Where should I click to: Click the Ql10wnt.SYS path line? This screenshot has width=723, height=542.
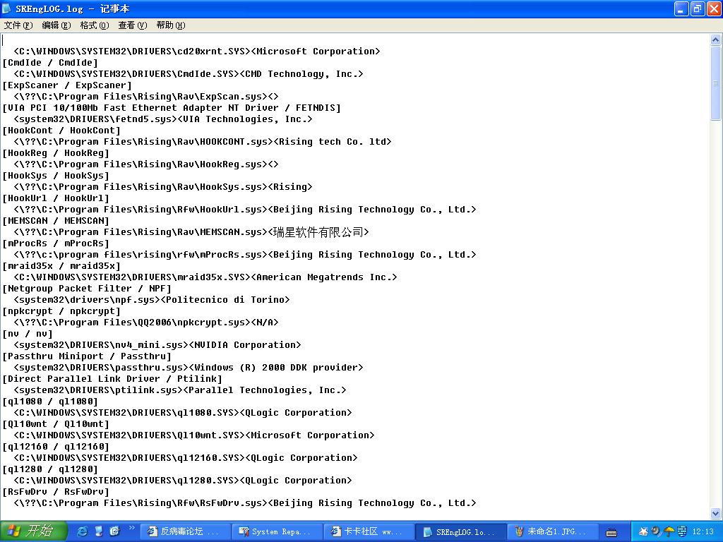(x=194, y=435)
